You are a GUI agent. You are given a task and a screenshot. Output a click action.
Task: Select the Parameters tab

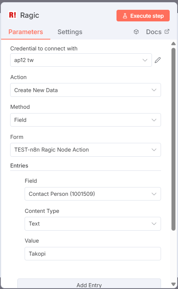[26, 32]
